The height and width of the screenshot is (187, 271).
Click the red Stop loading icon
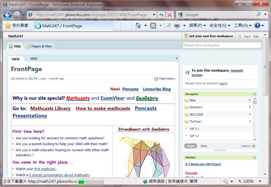[170, 15]
